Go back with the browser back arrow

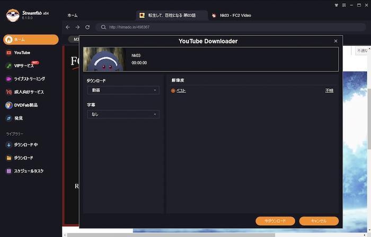pos(68,27)
